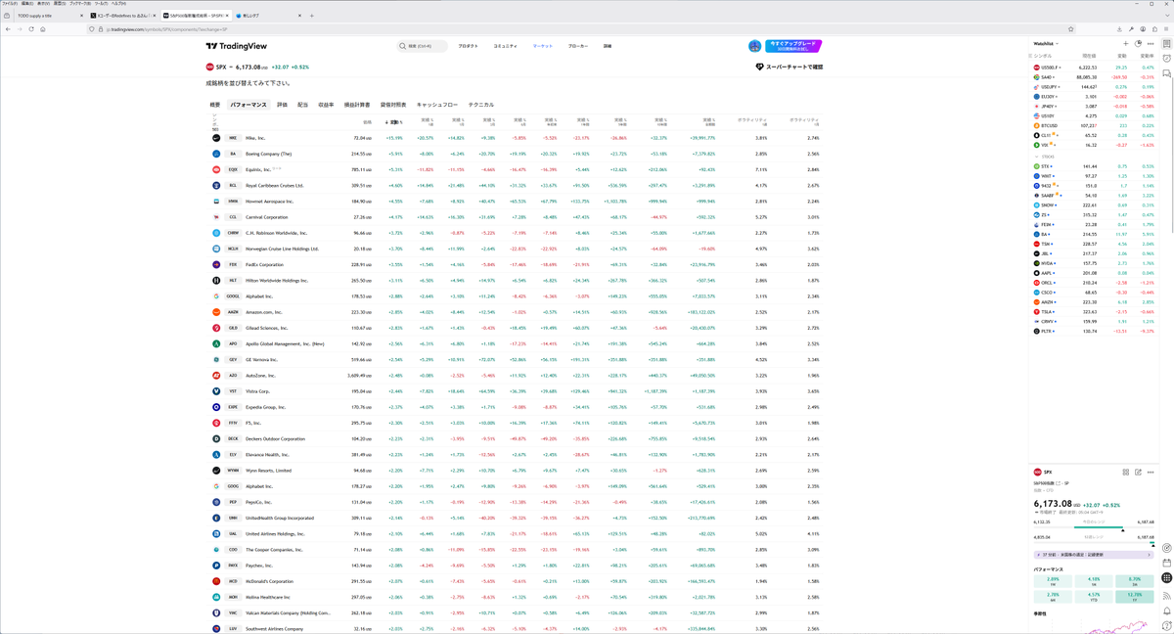
Task: Add a symbol with the watchlist plus icon
Action: (x=1126, y=44)
